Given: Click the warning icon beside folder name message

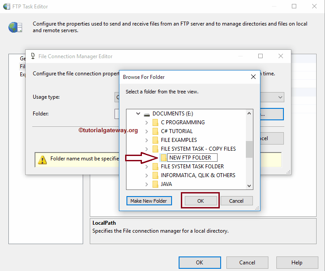Looking at the screenshot, I should pos(42,160).
